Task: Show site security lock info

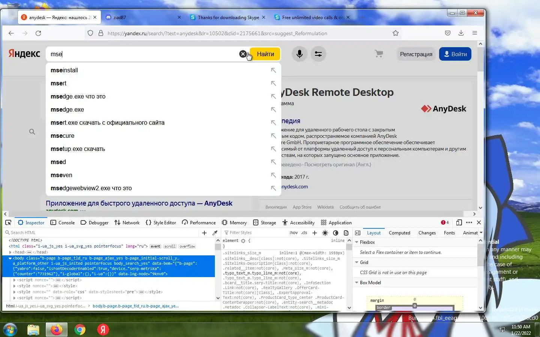Action: tap(100, 33)
